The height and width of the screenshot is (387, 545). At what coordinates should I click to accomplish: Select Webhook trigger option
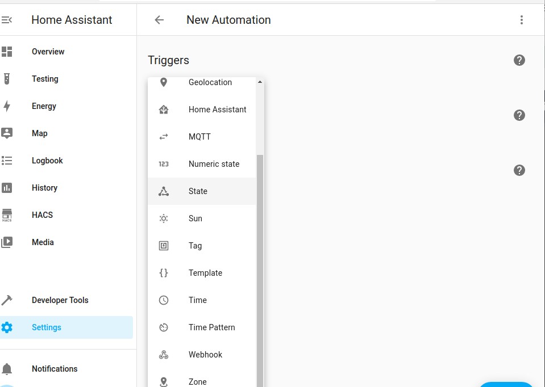202,355
